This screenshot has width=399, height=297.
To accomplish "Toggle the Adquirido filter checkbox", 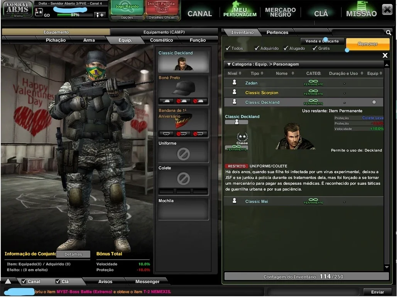I will tap(257, 48).
